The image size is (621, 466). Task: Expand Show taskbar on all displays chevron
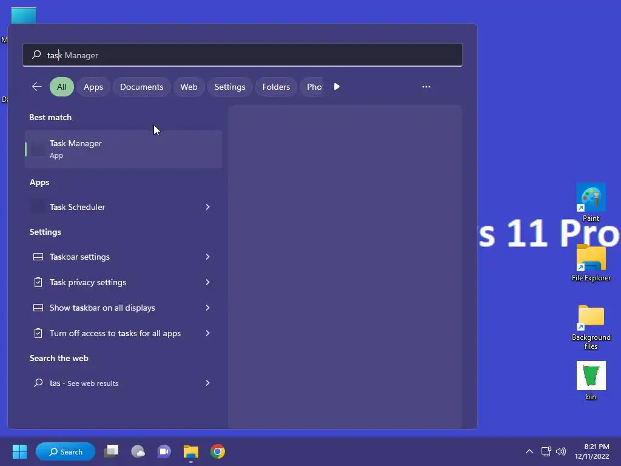coord(207,308)
